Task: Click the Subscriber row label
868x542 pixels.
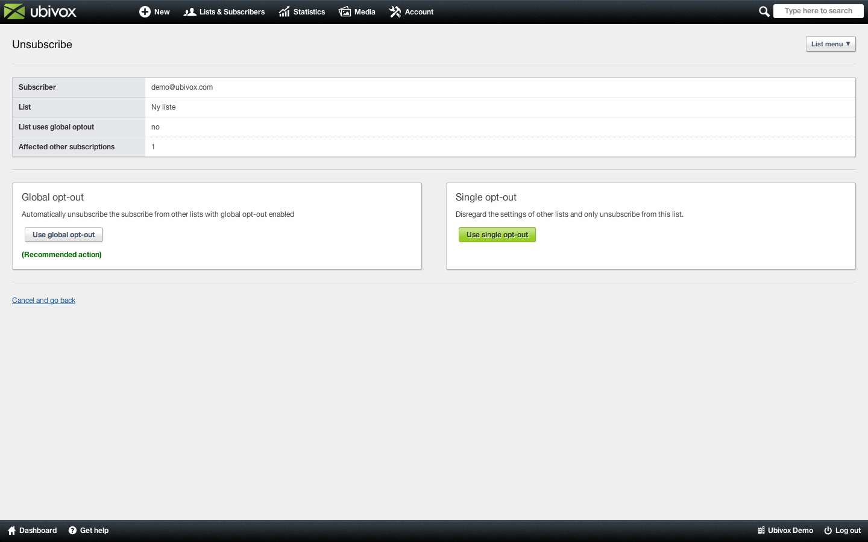Action: 37,87
